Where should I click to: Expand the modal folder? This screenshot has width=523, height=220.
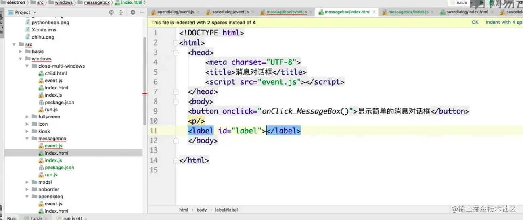pyautogui.click(x=27, y=182)
